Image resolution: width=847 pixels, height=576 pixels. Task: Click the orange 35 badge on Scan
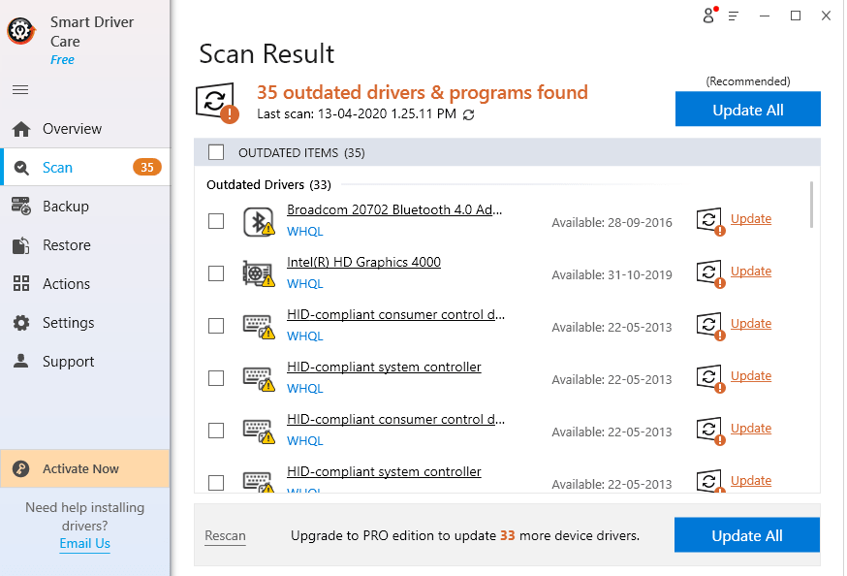pyautogui.click(x=147, y=168)
